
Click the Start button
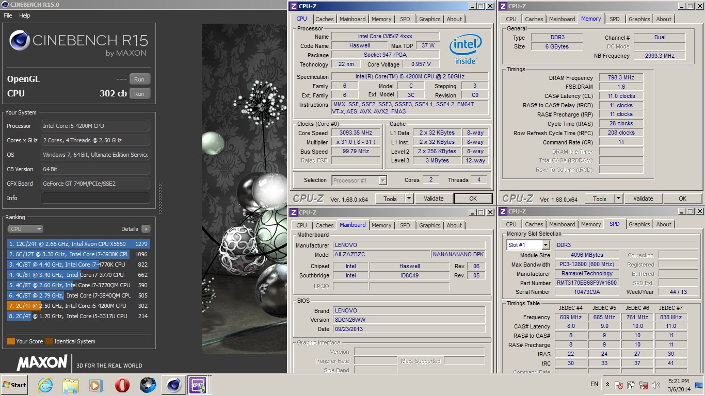pos(14,385)
